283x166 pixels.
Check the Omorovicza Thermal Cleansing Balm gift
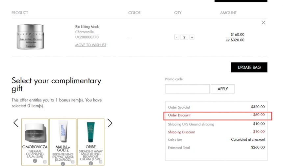pos(44,162)
